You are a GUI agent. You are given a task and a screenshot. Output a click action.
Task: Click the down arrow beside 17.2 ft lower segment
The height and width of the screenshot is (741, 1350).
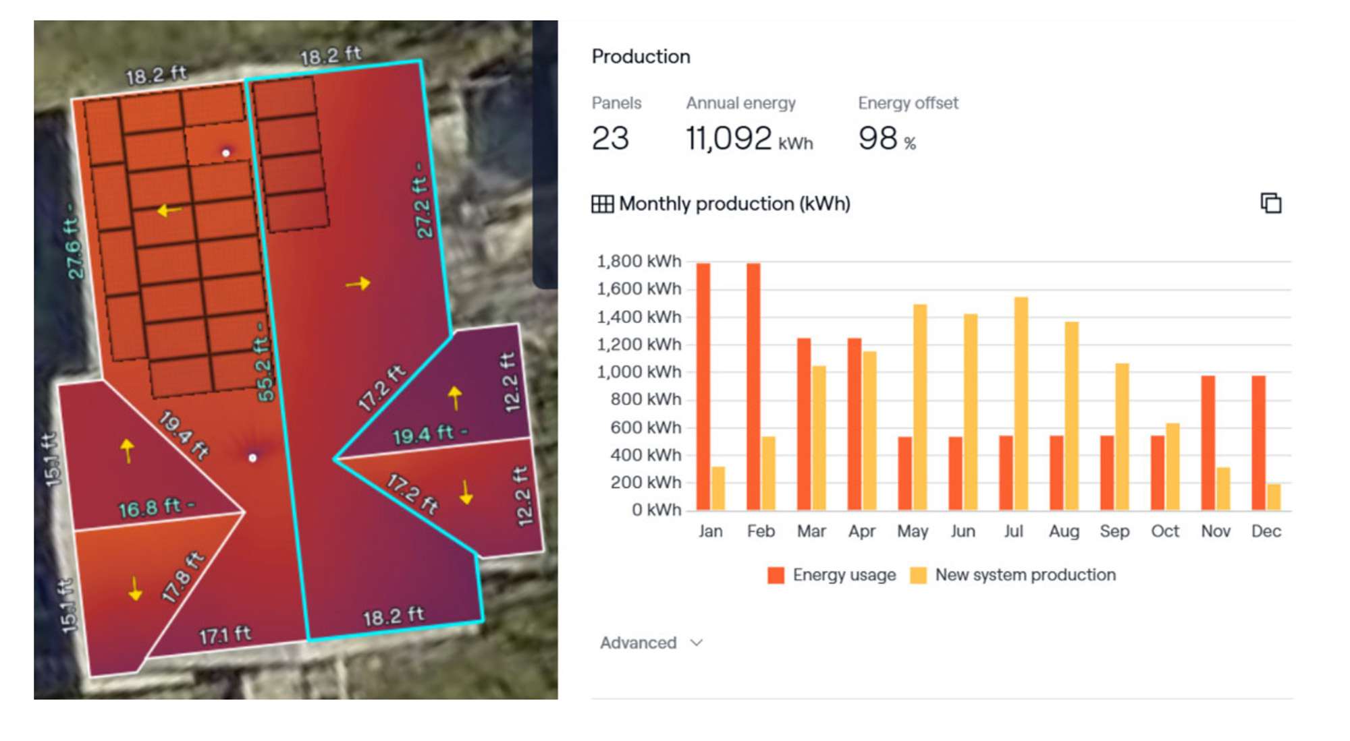point(466,492)
